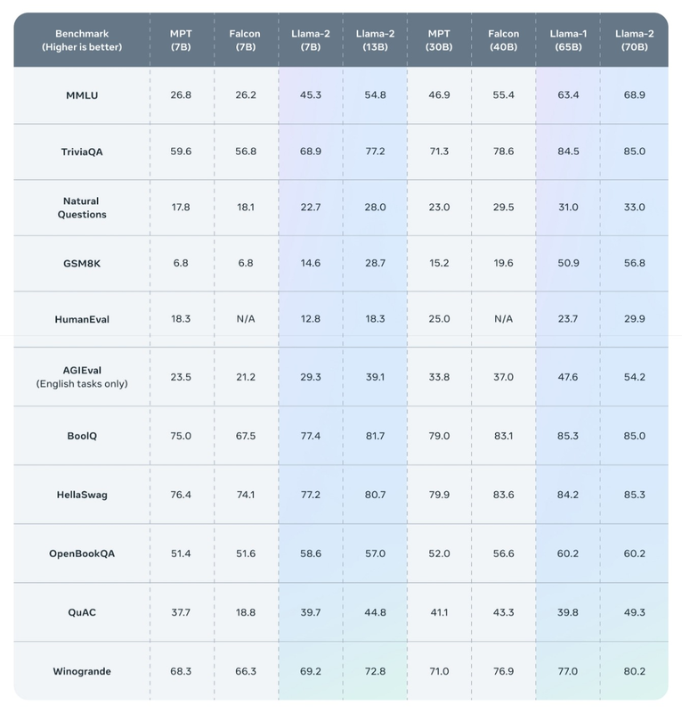Select the HumanEval row label
Image resolution: width=682 pixels, height=713 pixels.
[x=81, y=319]
